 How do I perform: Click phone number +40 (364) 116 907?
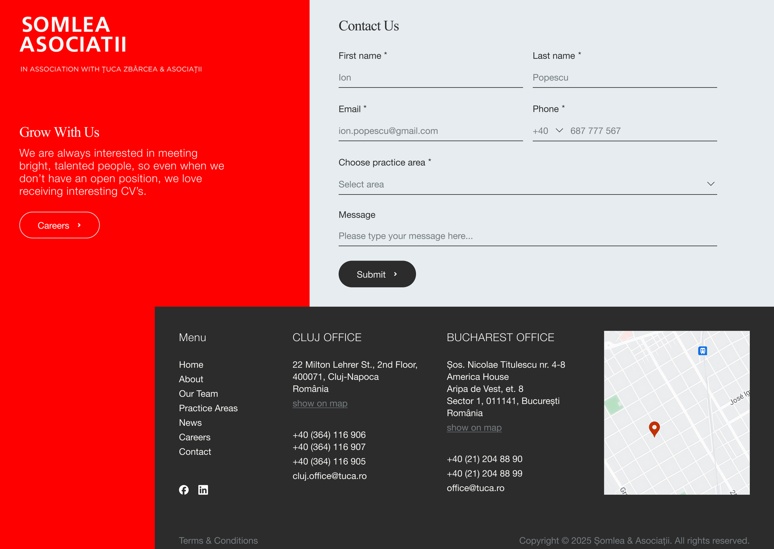click(x=329, y=447)
